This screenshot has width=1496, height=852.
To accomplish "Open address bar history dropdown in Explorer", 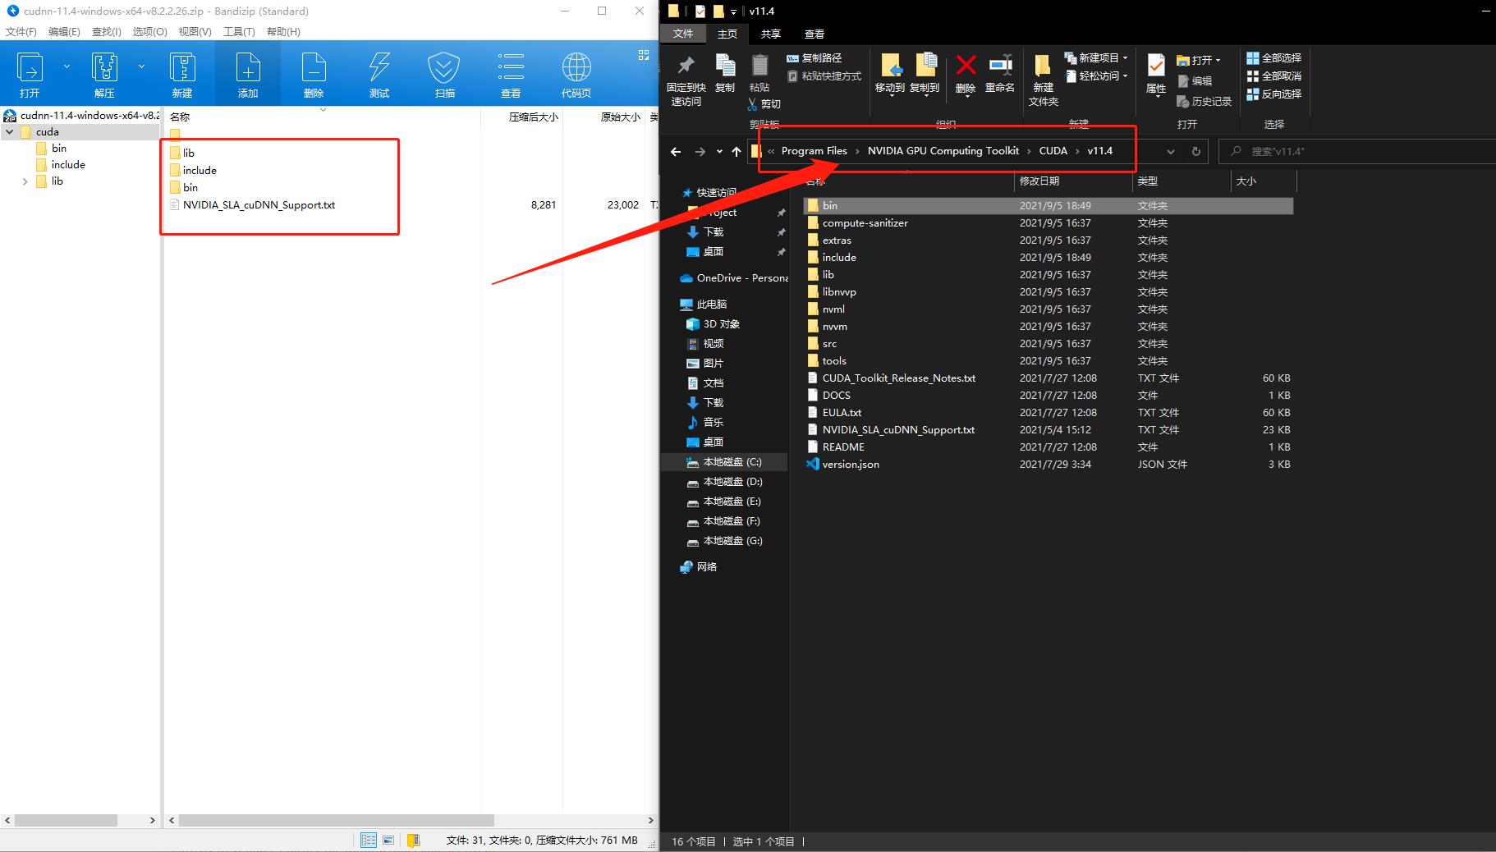I will point(1171,151).
